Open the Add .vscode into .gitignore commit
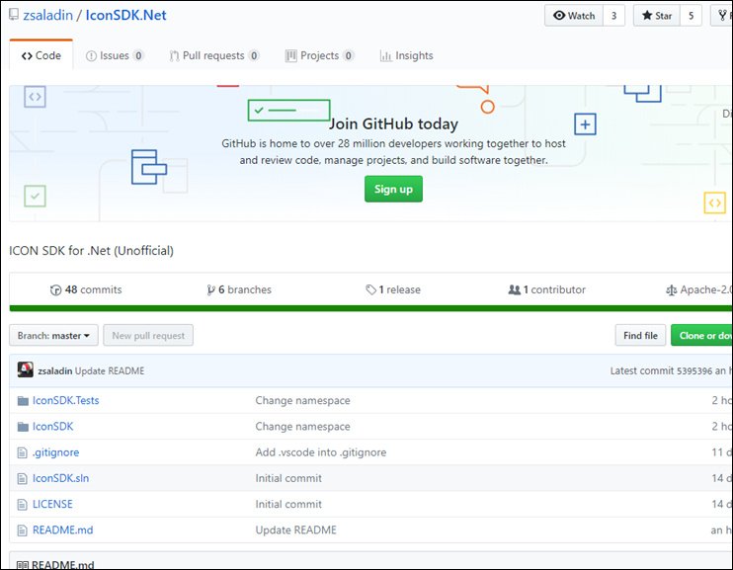This screenshot has width=733, height=570. point(321,452)
